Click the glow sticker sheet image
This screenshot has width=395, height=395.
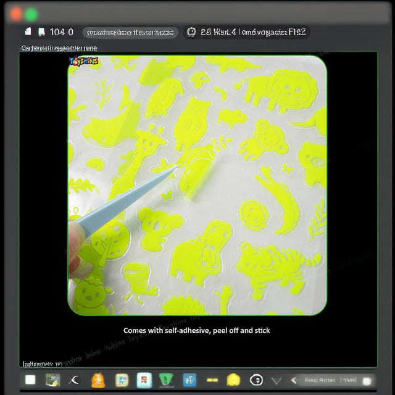pyautogui.click(x=197, y=185)
